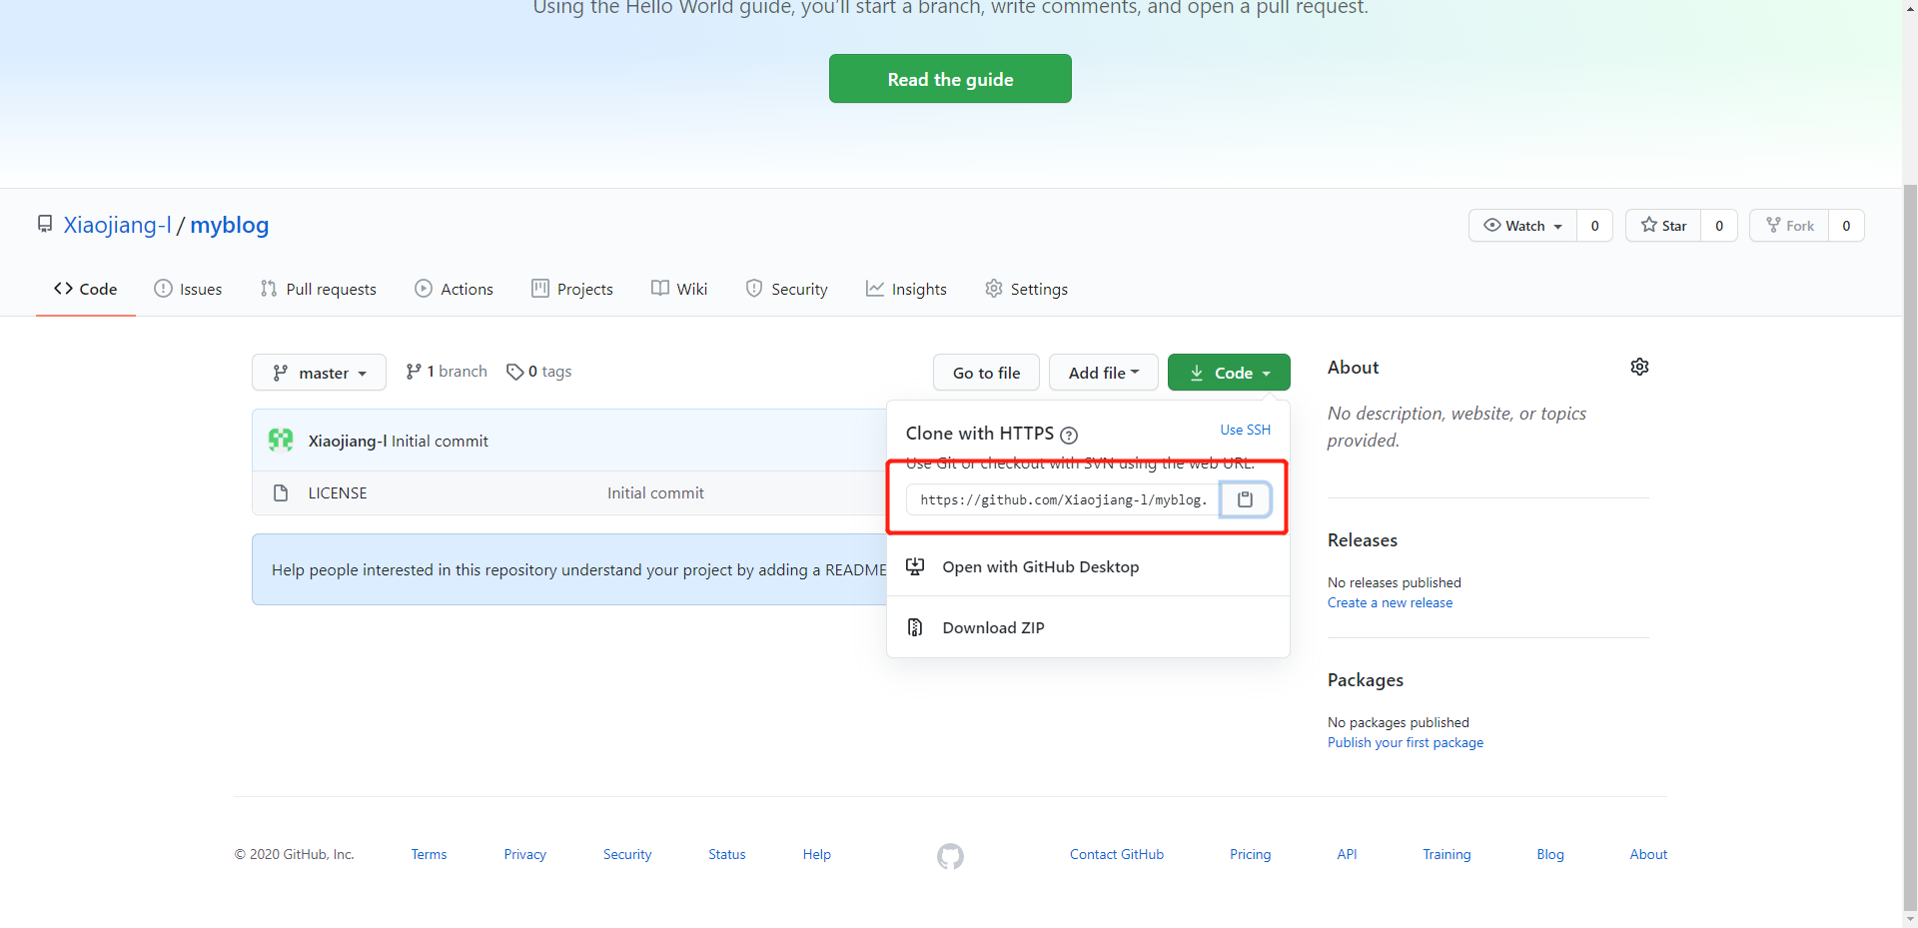Open the Watch notifications dropdown
Viewport: 1918px width, 928px height.
click(x=1523, y=226)
